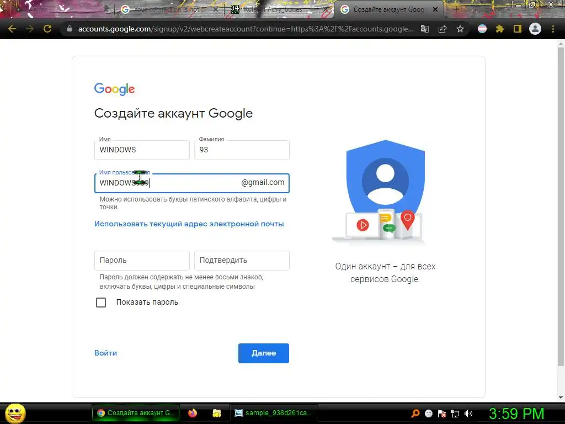Click the page vertical scrollbar
The height and width of the screenshot is (424, 565).
click(561, 207)
